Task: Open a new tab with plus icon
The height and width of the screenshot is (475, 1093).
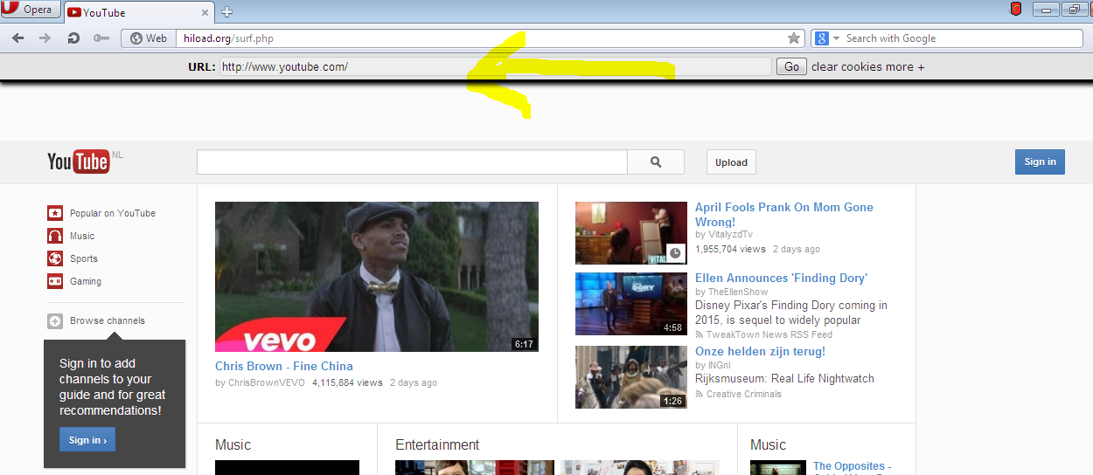Action: point(227,12)
